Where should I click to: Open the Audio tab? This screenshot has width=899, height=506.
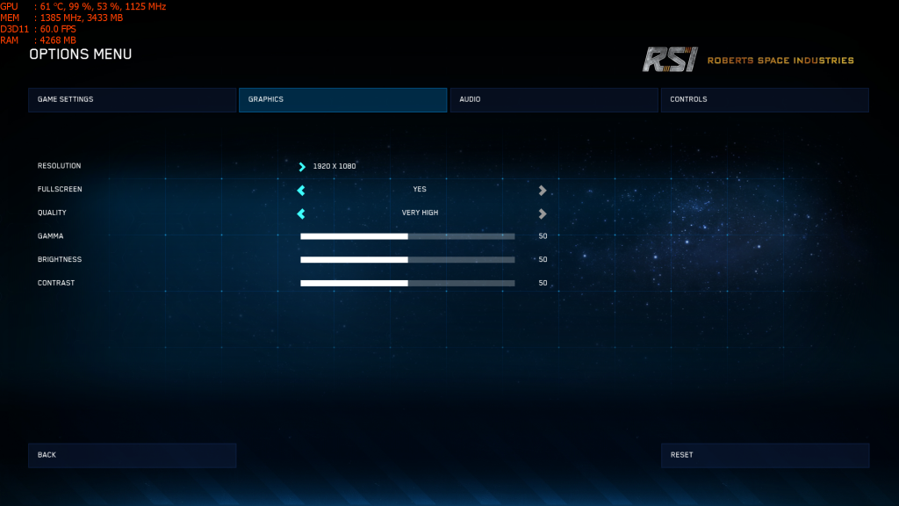pyautogui.click(x=553, y=100)
